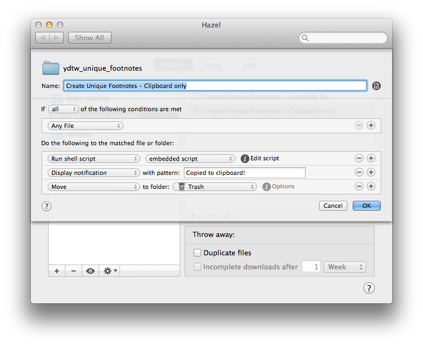Go back with the left arrow toolbar button
The image size is (423, 346).
click(43, 38)
